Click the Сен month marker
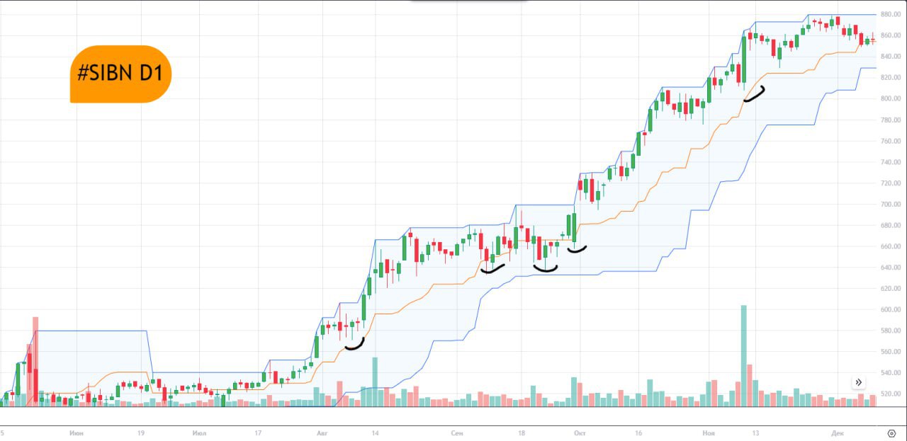The width and height of the screenshot is (907, 441). click(456, 433)
